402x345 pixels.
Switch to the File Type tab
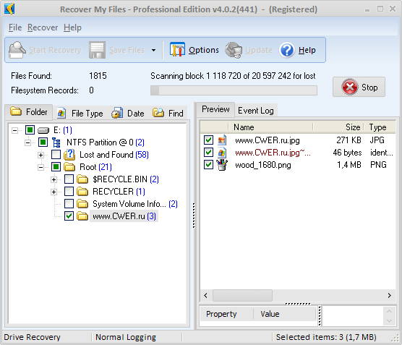pos(80,113)
